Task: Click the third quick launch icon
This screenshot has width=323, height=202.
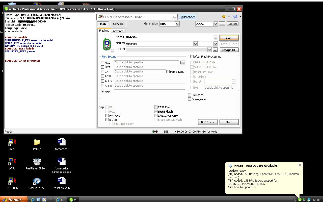Action: 44,199
